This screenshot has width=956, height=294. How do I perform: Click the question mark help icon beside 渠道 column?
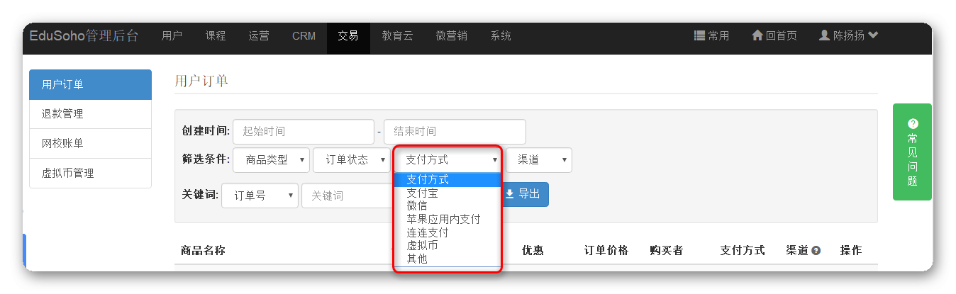pyautogui.click(x=816, y=251)
